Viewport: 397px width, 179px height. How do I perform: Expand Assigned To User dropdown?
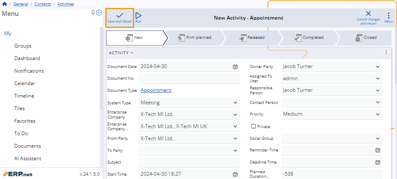point(377,78)
